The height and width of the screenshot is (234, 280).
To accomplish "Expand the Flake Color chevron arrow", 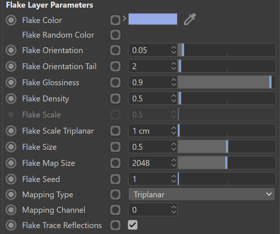I will pyautogui.click(x=125, y=18).
